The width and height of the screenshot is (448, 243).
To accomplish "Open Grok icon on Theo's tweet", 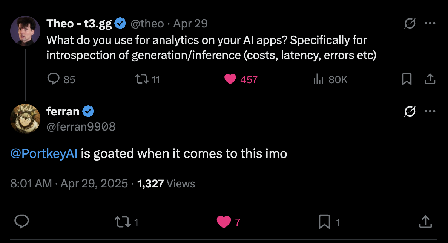I will [x=410, y=24].
